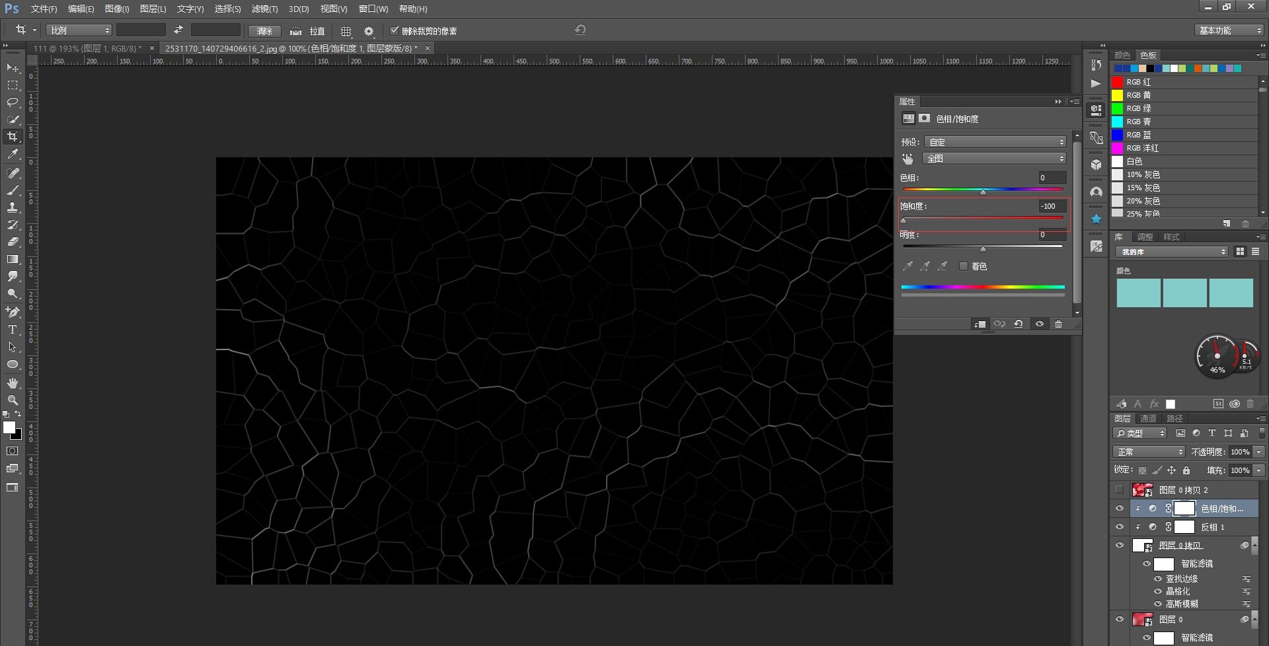1269x646 pixels.
Task: Open the 预设 preset dropdown
Action: tap(995, 142)
